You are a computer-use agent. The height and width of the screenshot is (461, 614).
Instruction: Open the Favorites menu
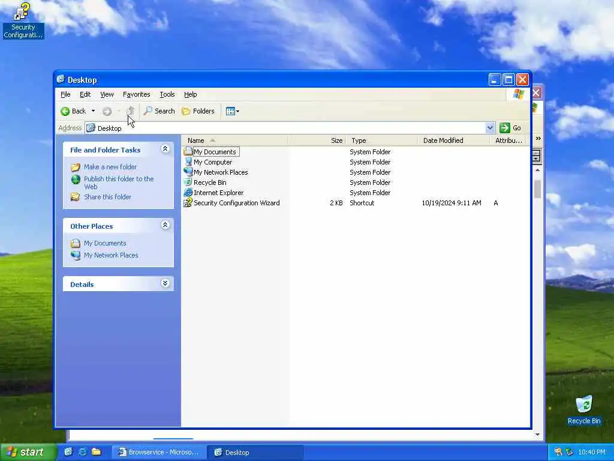coord(136,94)
